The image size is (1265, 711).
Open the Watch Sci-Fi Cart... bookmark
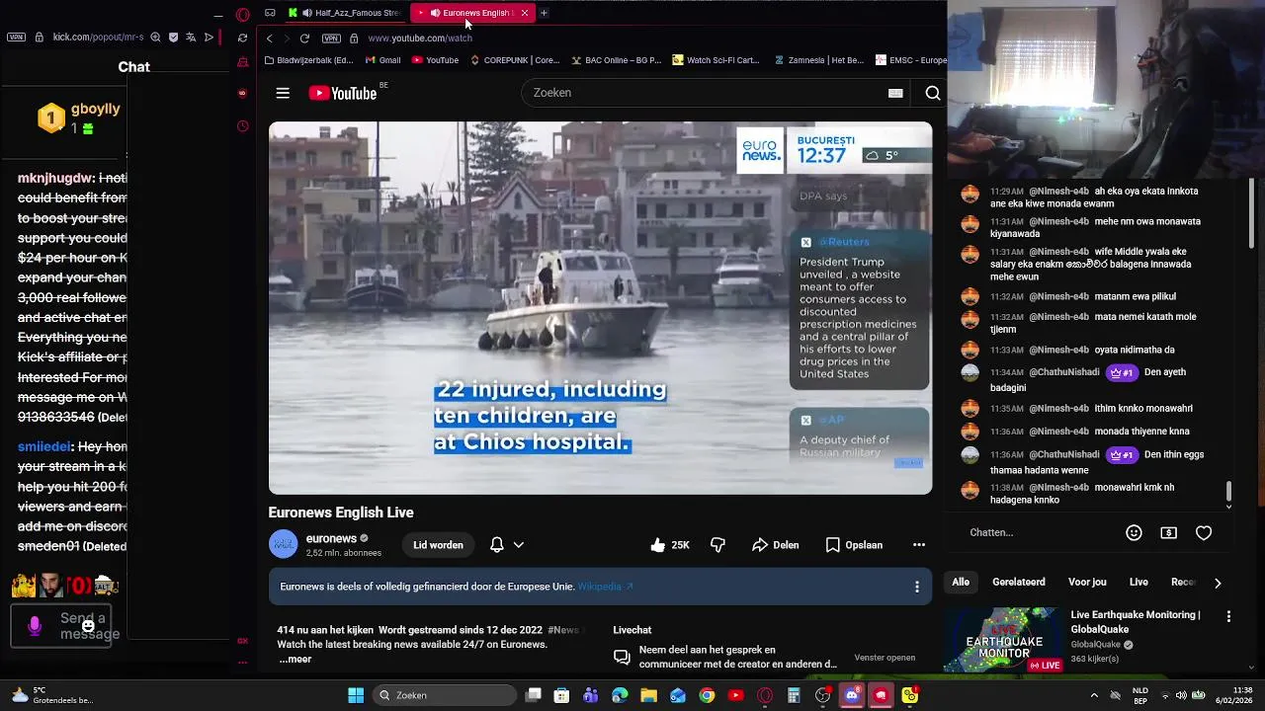(716, 60)
